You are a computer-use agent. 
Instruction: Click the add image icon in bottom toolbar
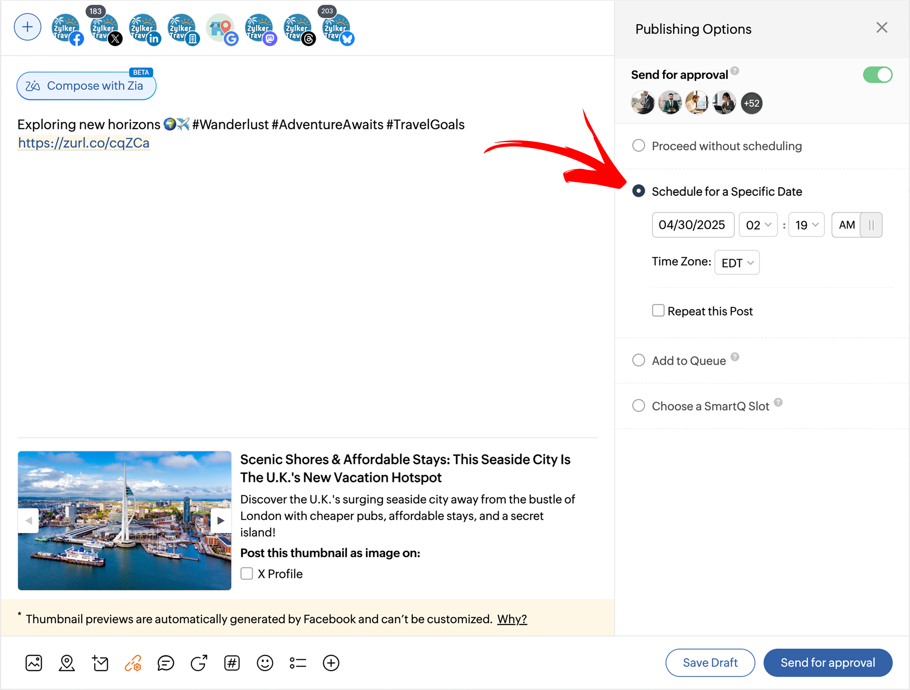(x=34, y=663)
